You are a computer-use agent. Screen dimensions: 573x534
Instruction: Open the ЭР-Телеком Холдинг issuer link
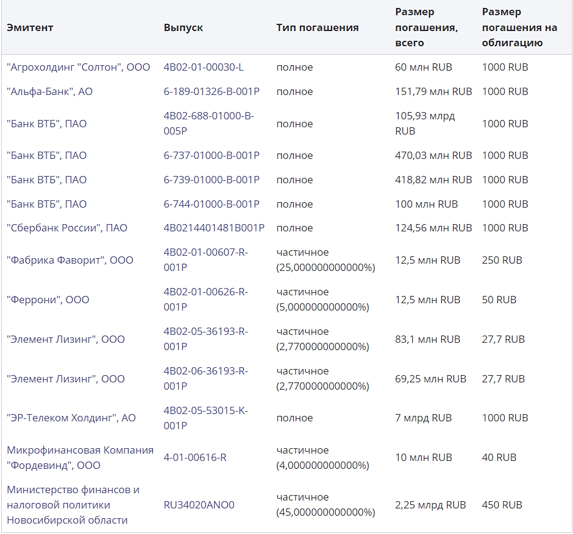click(71, 418)
